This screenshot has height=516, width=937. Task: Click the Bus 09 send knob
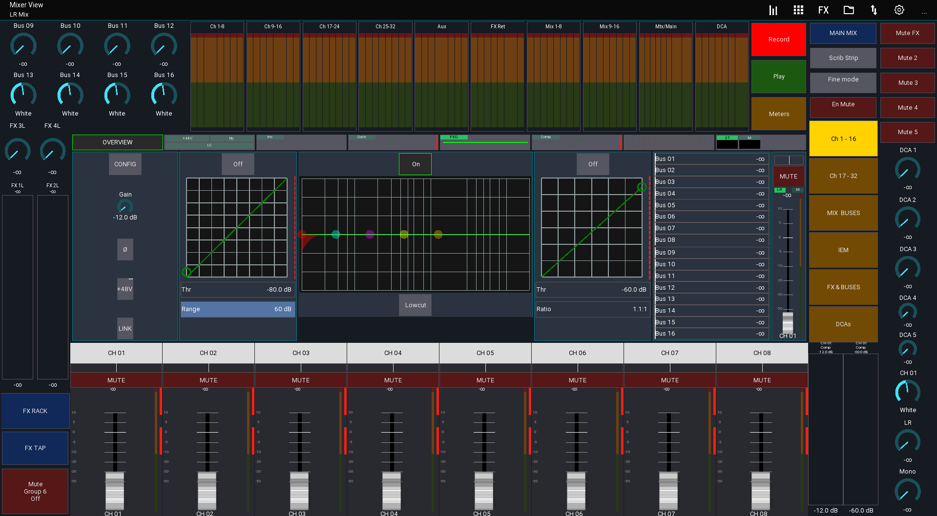click(x=23, y=46)
